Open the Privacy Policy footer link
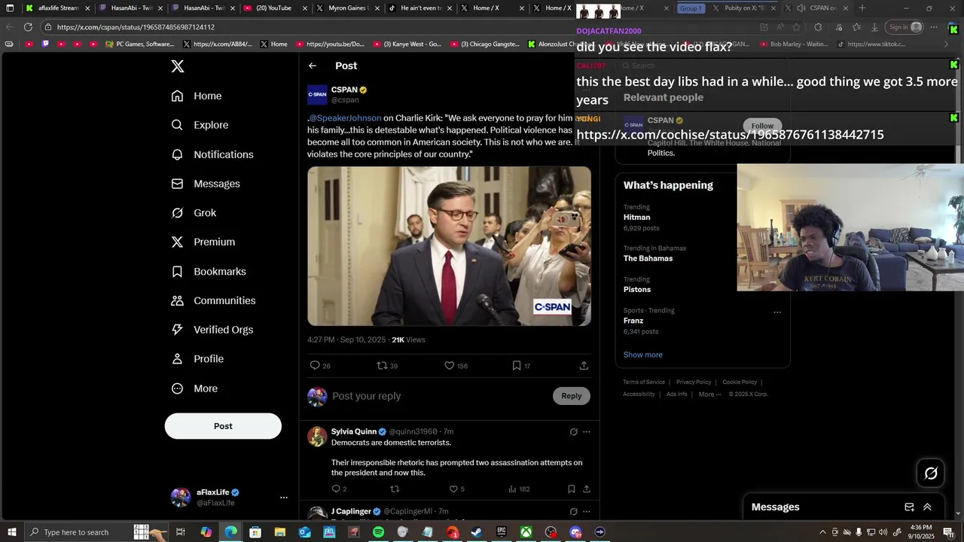This screenshot has height=542, width=964. click(694, 382)
